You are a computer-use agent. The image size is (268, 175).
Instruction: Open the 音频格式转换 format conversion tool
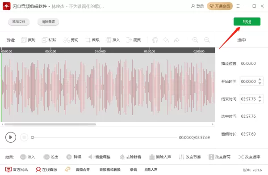click(110, 170)
